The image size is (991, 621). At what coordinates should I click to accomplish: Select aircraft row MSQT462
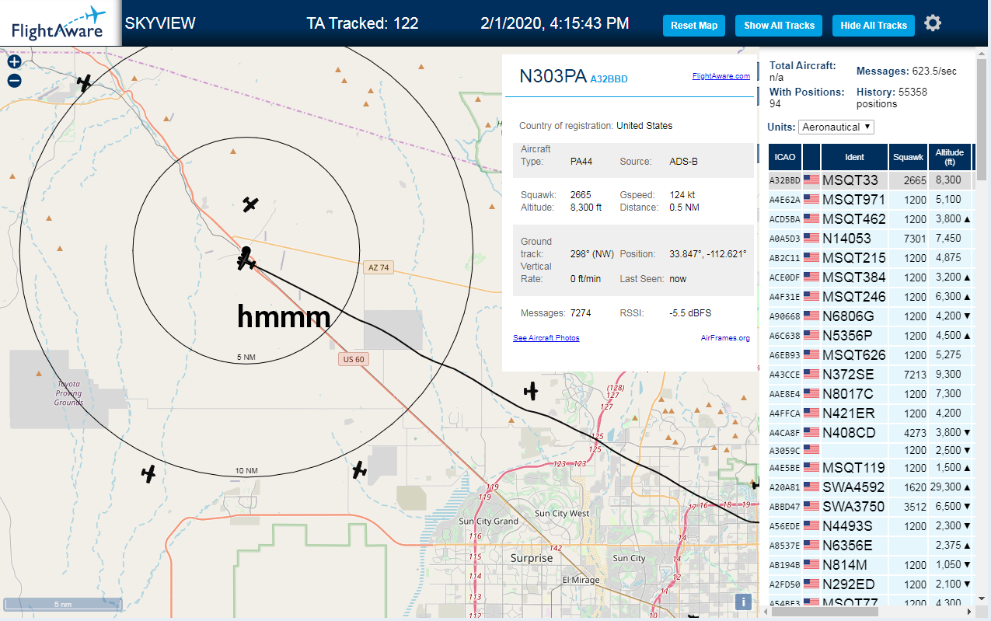(x=871, y=219)
